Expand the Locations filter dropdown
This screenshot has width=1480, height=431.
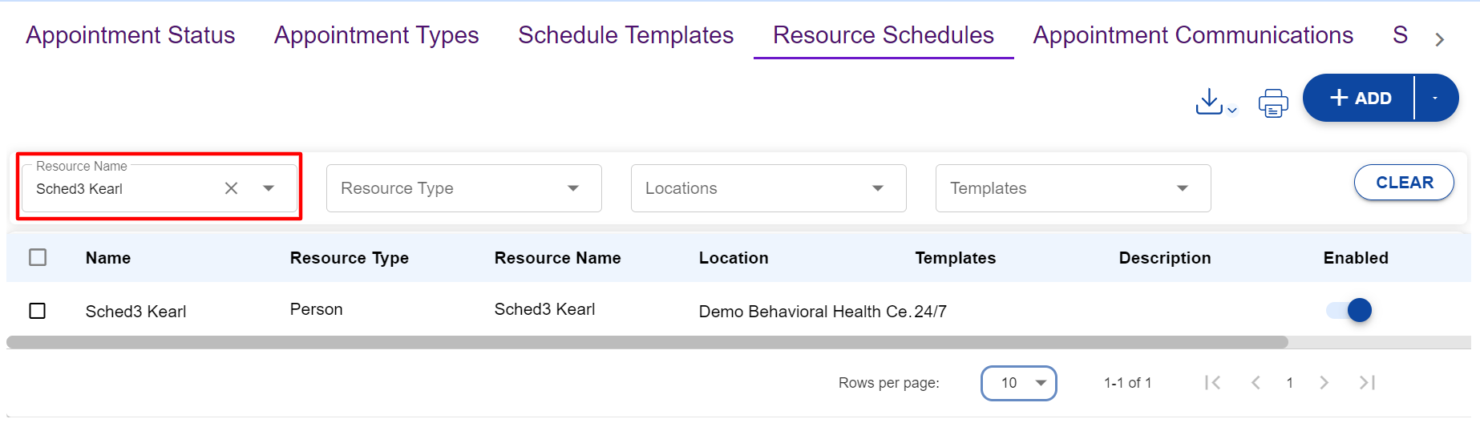[x=768, y=188]
